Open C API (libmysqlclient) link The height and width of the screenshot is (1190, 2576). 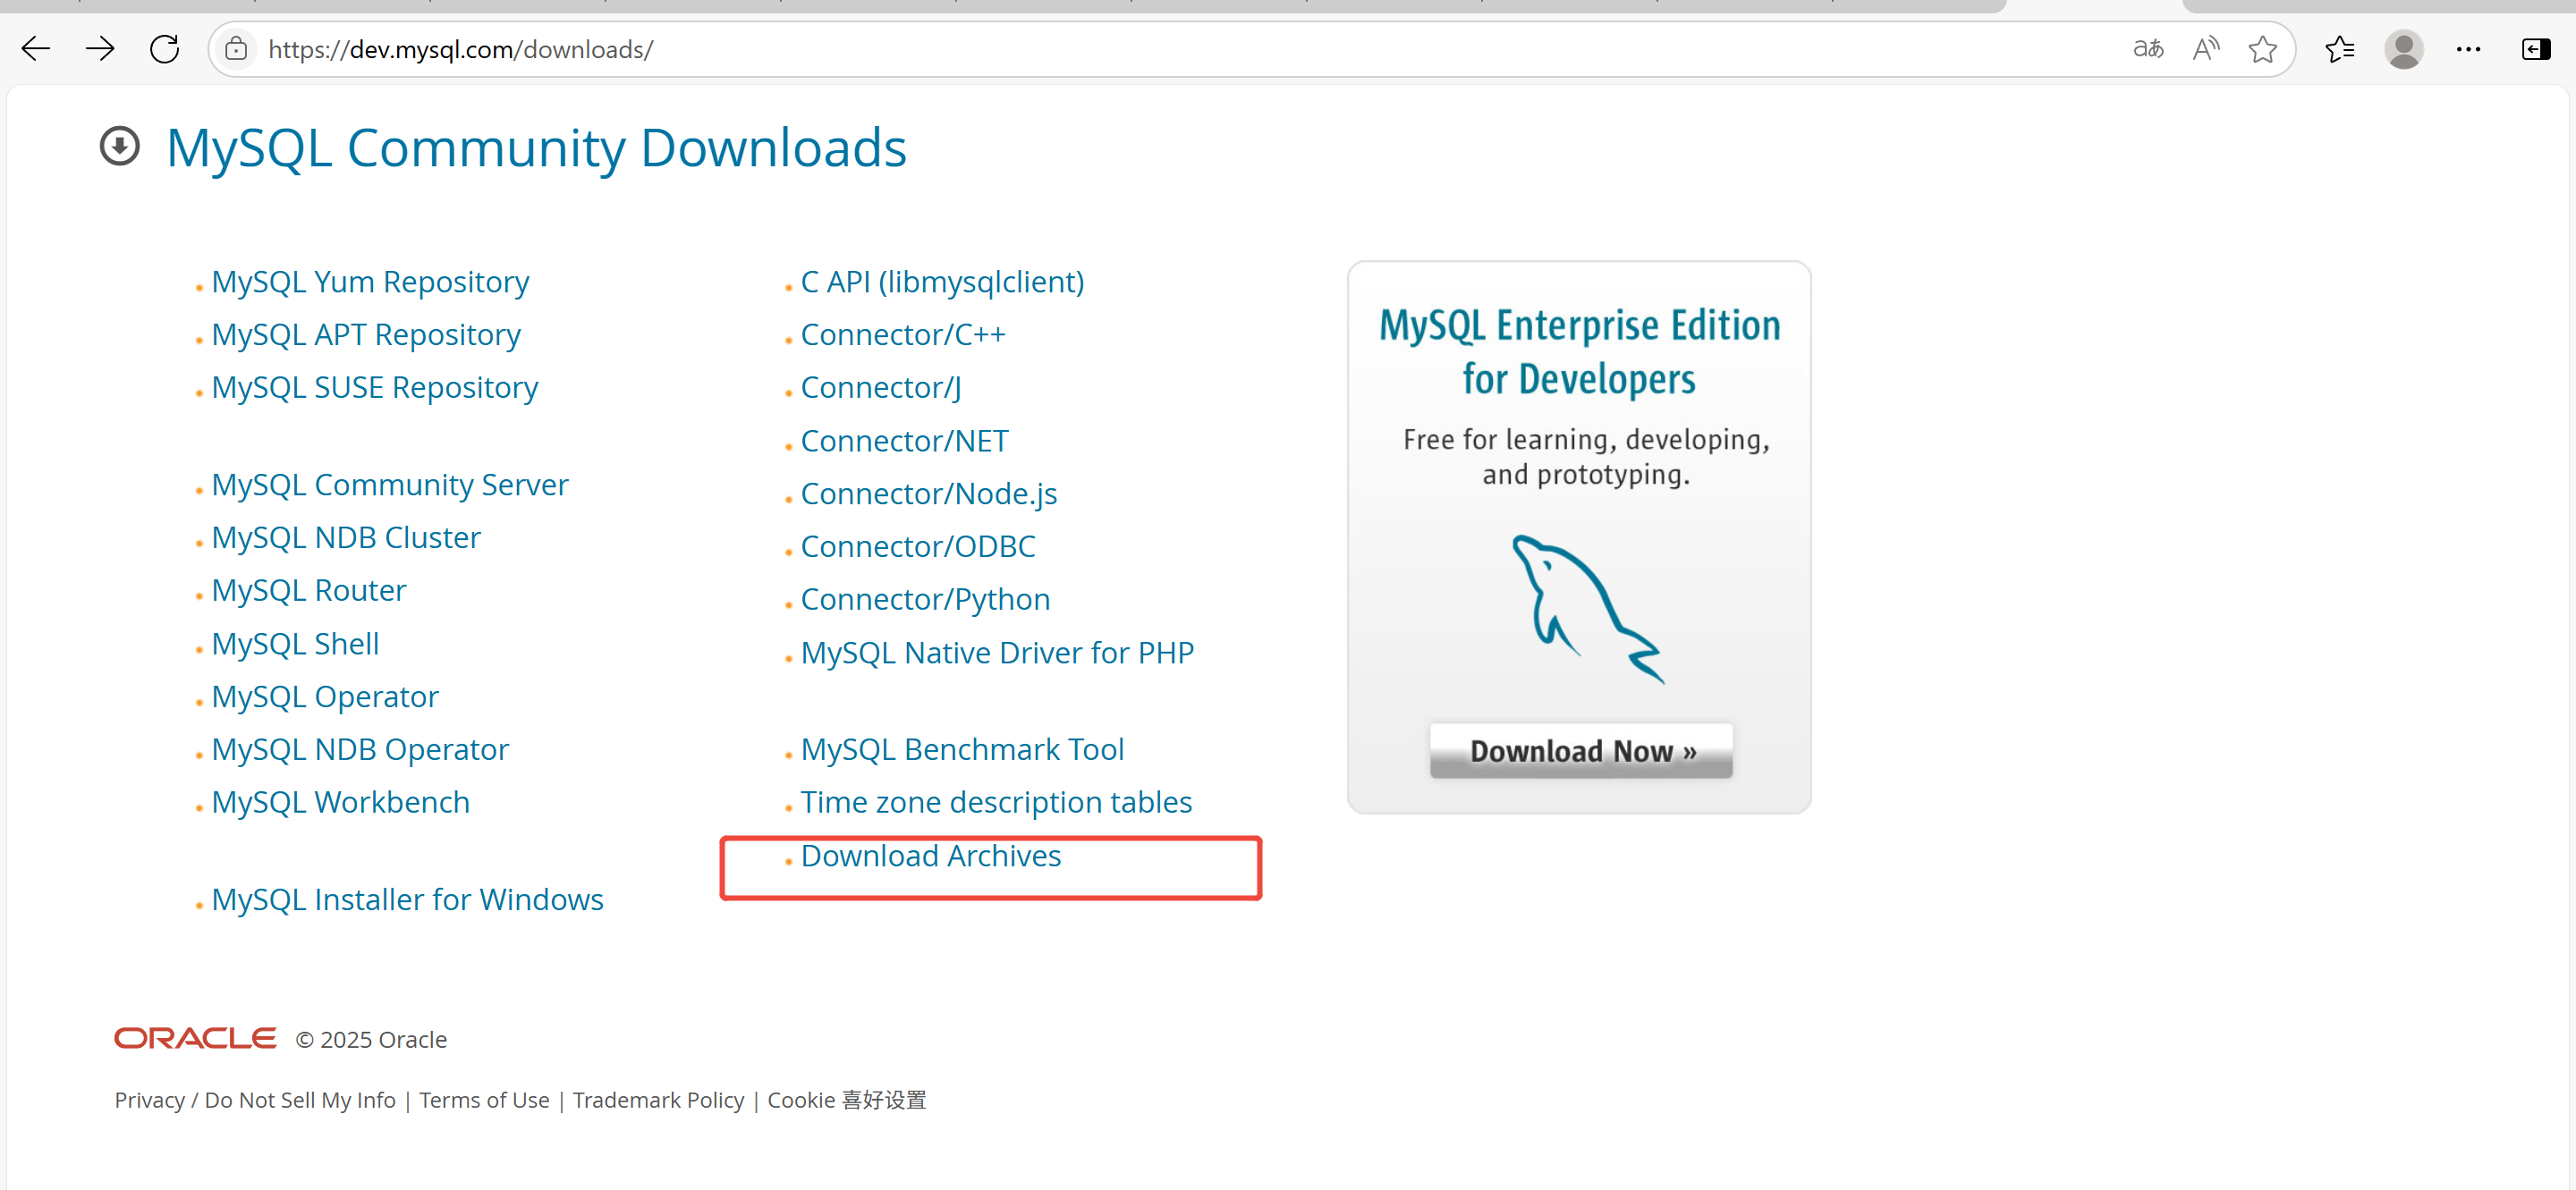[x=942, y=282]
